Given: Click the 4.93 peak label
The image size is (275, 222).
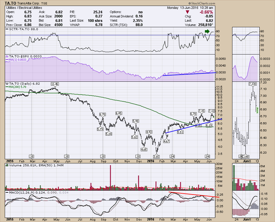Looking at the screenshot, I should tap(149, 132).
